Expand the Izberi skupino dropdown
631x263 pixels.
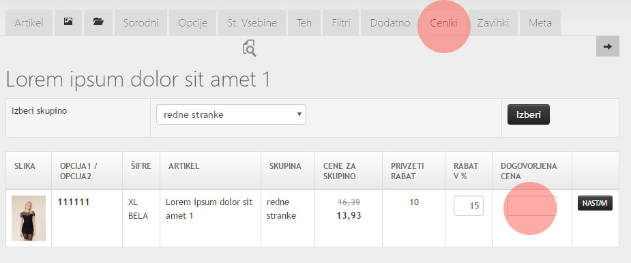pos(231,114)
